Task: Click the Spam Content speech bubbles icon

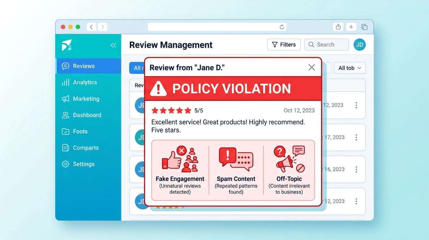Action: (x=236, y=159)
